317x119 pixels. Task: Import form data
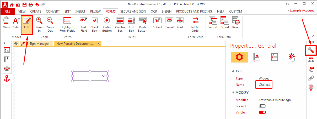point(213,23)
